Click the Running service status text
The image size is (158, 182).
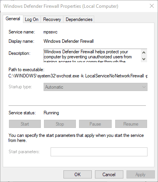point(51,113)
